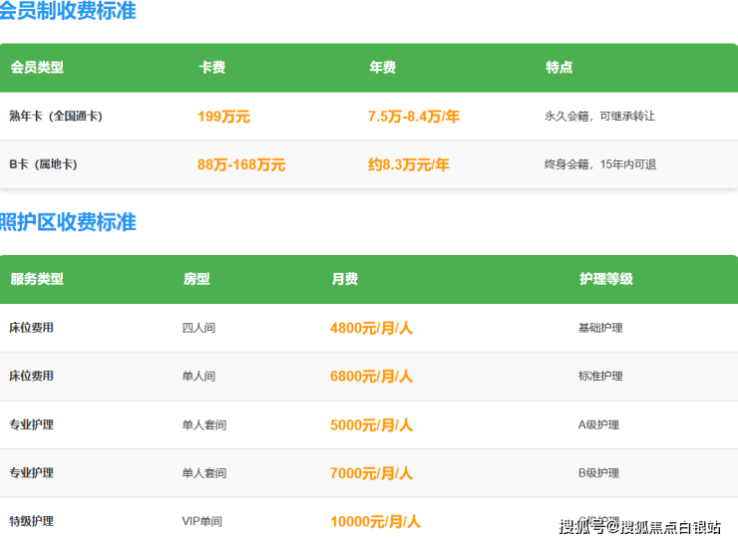The image size is (738, 543).
Task: Click the 卡费 column header
Action: 211,68
